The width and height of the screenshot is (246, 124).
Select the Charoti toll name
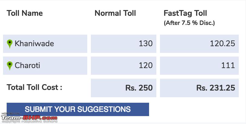tap(27, 65)
